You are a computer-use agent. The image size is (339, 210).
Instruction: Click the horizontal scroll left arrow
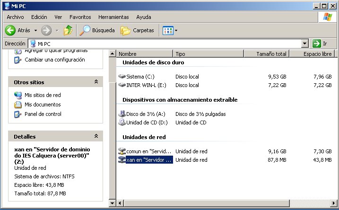pyautogui.click(x=120, y=203)
